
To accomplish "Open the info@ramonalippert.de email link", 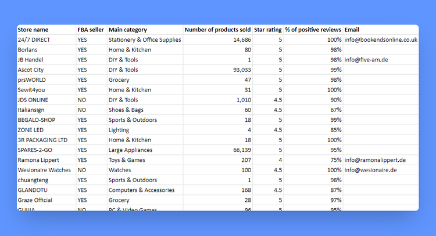I will tap(375, 160).
